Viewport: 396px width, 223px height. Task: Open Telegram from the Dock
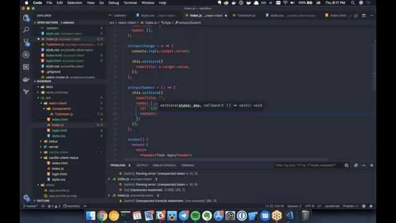pos(184,216)
